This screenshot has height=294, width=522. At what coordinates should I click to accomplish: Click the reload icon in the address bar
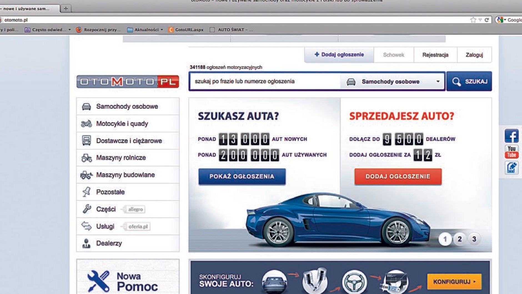[486, 20]
